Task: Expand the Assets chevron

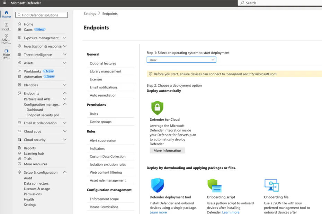Action: pos(65,63)
